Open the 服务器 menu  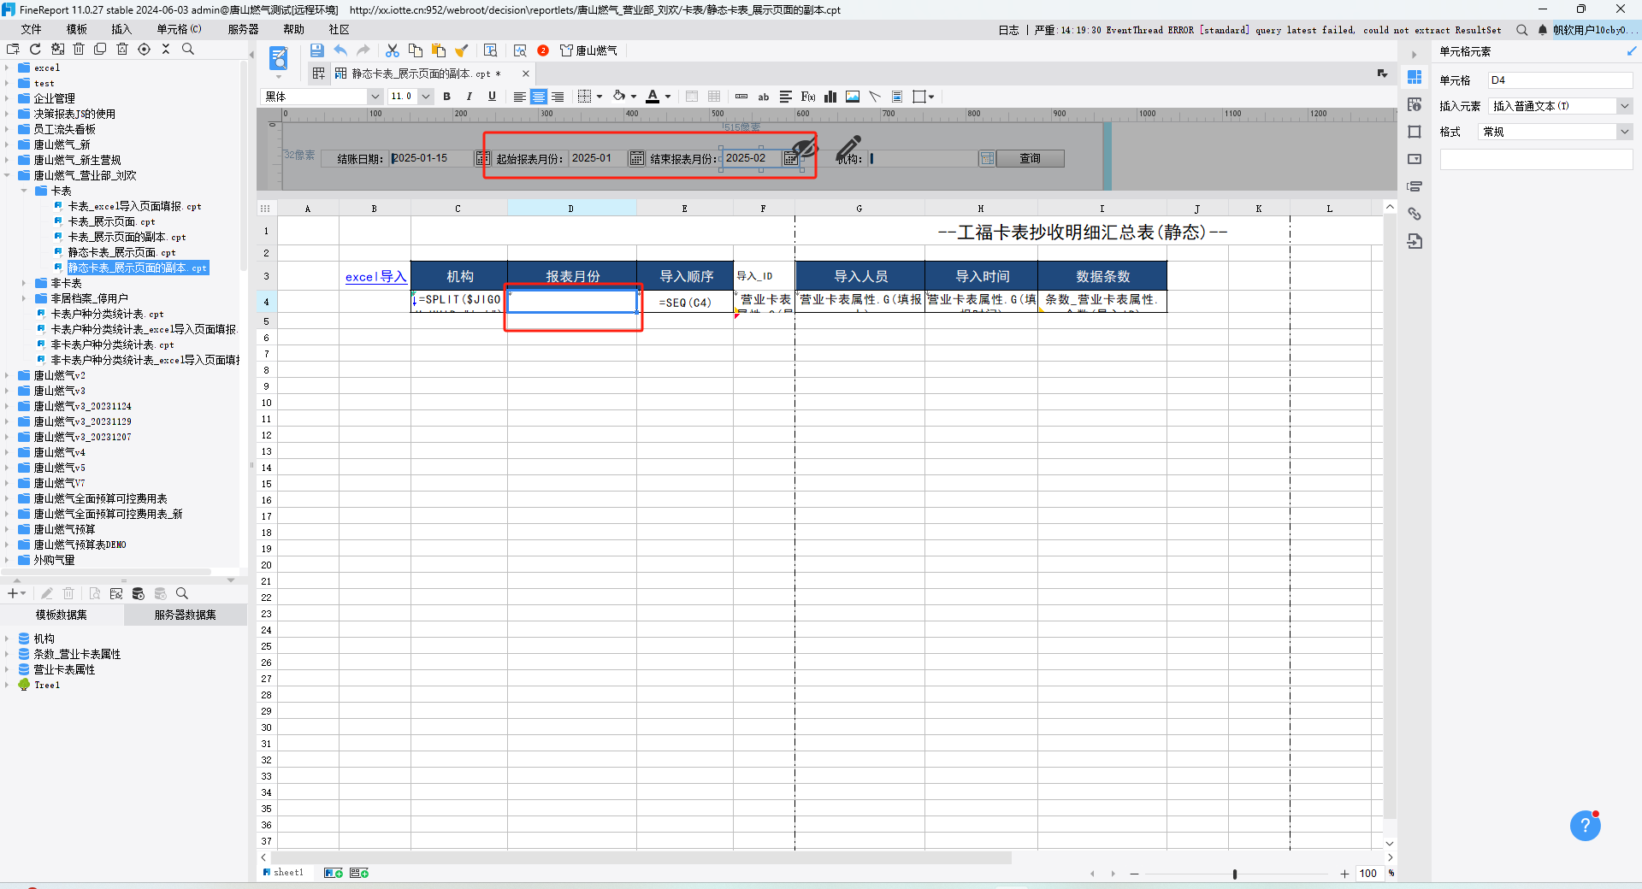pos(243,29)
